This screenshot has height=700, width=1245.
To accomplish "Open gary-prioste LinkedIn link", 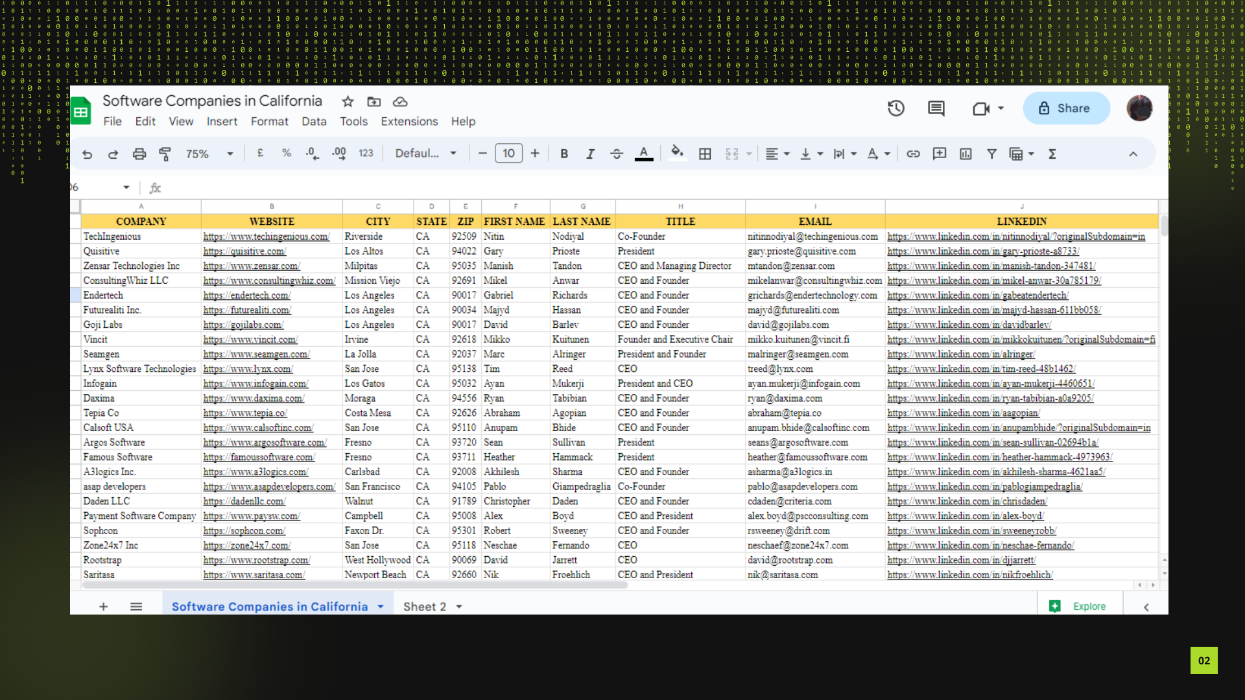I will coord(983,251).
